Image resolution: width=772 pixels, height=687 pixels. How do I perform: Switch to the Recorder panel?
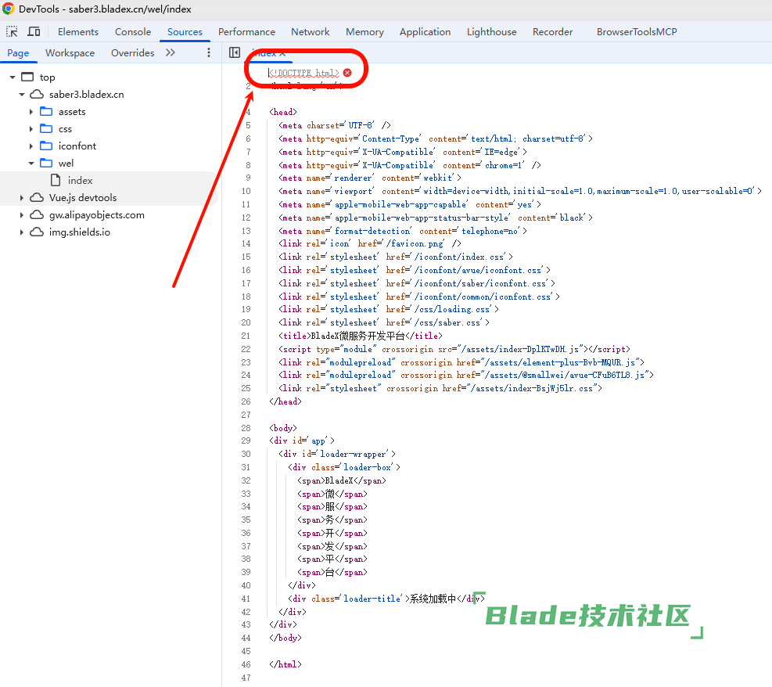click(x=552, y=32)
